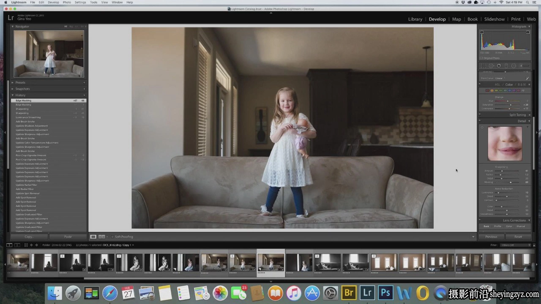Viewport: 541px width, 304px height.
Task: Select the Radial Filter tool
Action: point(514,66)
